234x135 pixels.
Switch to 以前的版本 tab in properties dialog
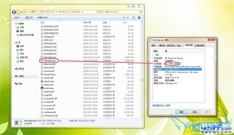coord(199,45)
